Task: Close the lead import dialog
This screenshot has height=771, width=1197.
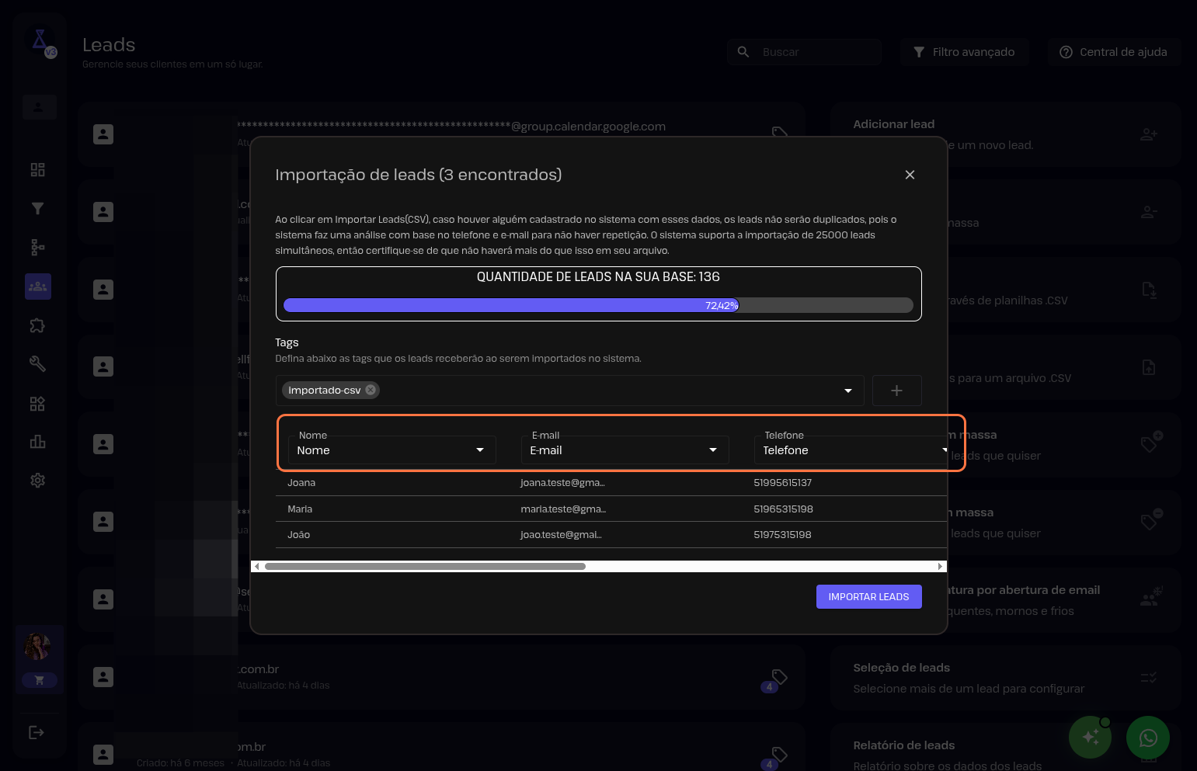Action: (x=910, y=175)
